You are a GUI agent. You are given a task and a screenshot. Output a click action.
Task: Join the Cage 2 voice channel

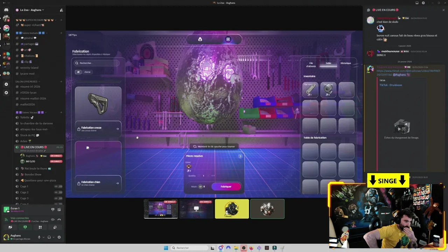tap(39, 192)
